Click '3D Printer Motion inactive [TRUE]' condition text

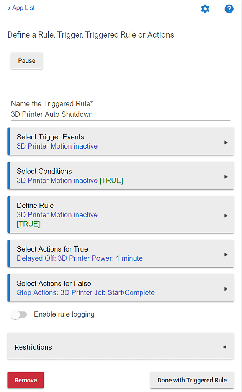coord(70,181)
